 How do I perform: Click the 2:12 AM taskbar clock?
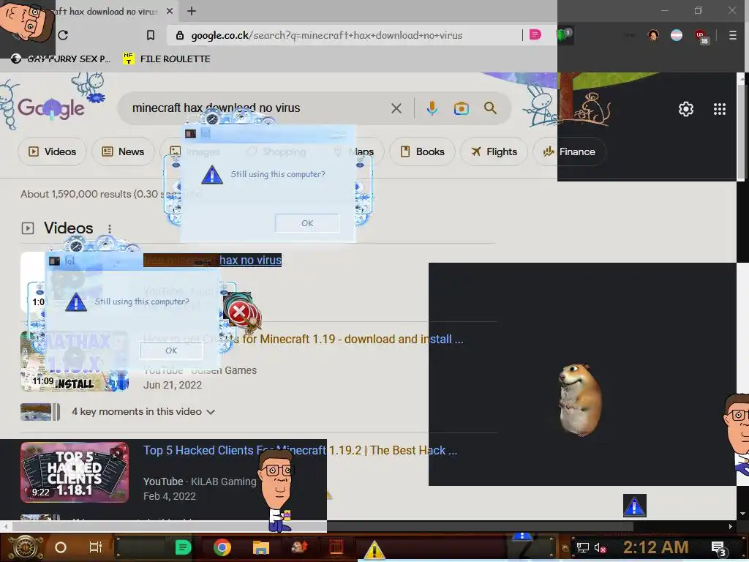(x=656, y=547)
